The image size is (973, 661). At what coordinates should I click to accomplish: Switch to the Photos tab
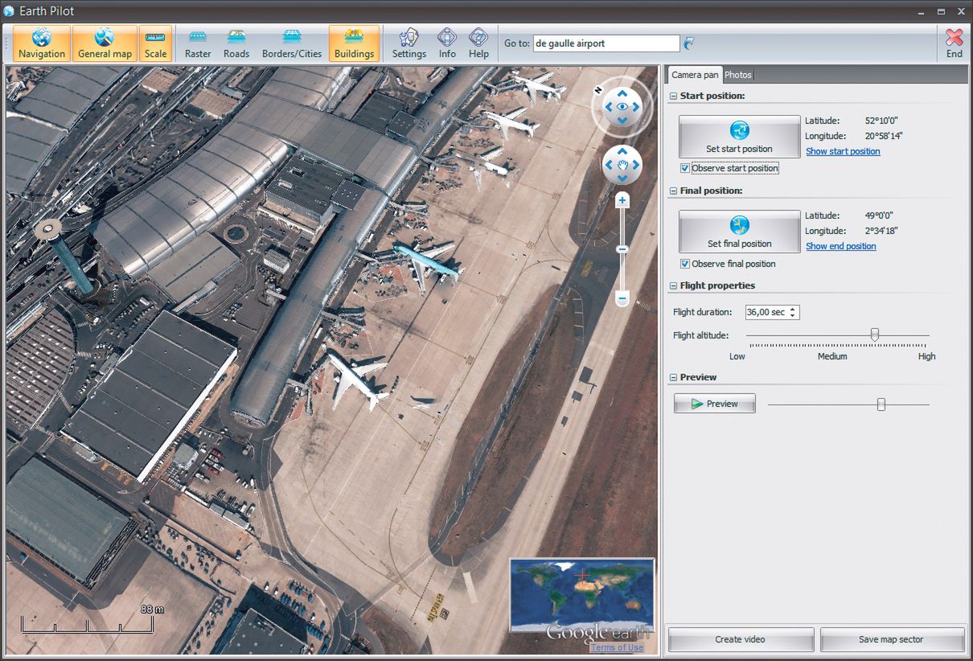pyautogui.click(x=737, y=75)
